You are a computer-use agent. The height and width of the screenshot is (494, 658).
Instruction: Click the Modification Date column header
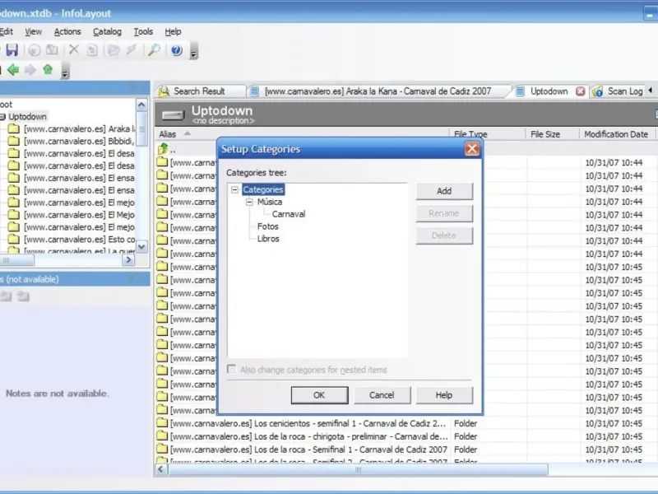click(x=617, y=134)
